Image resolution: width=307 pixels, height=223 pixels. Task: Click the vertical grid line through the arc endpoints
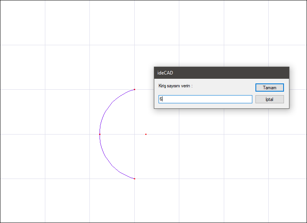(x=134, y=58)
